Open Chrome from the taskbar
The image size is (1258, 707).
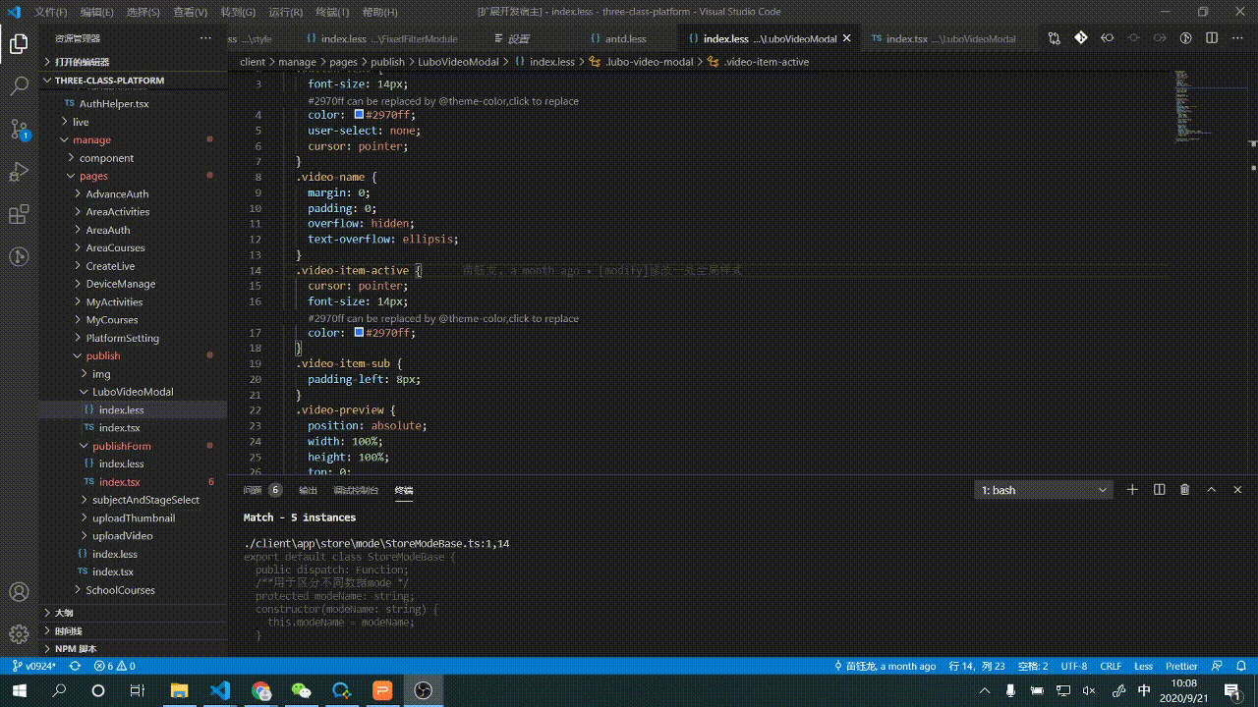260,691
